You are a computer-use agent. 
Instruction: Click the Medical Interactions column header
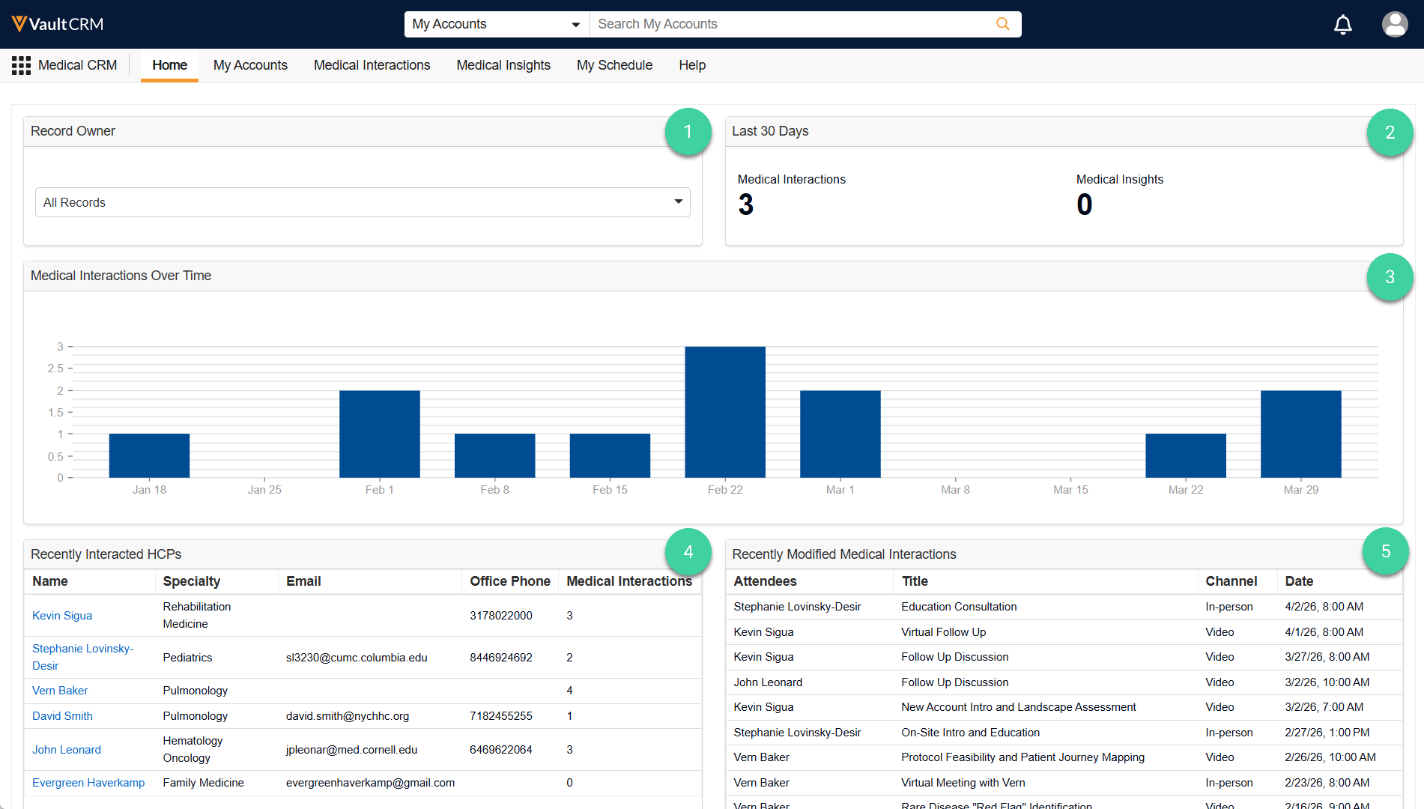pos(628,581)
